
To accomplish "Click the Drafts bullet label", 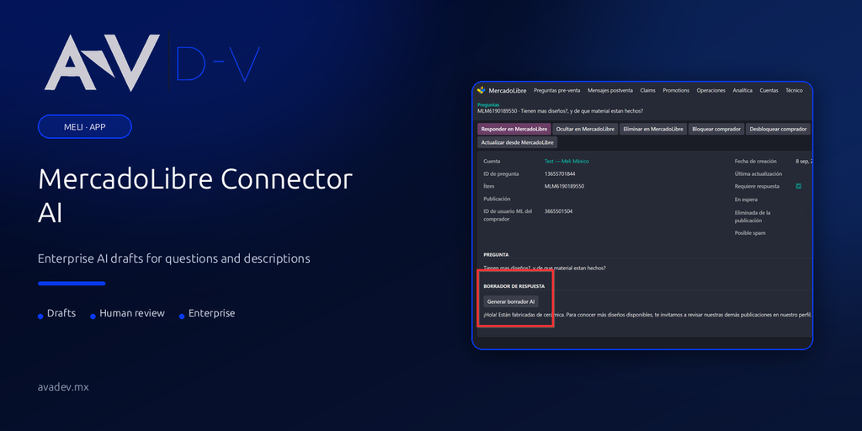I will pyautogui.click(x=61, y=313).
